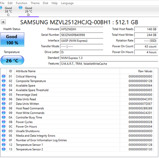Screen dimensions: 159x158
Task: Click the Attribute Name column header
Action: tap(67, 71)
